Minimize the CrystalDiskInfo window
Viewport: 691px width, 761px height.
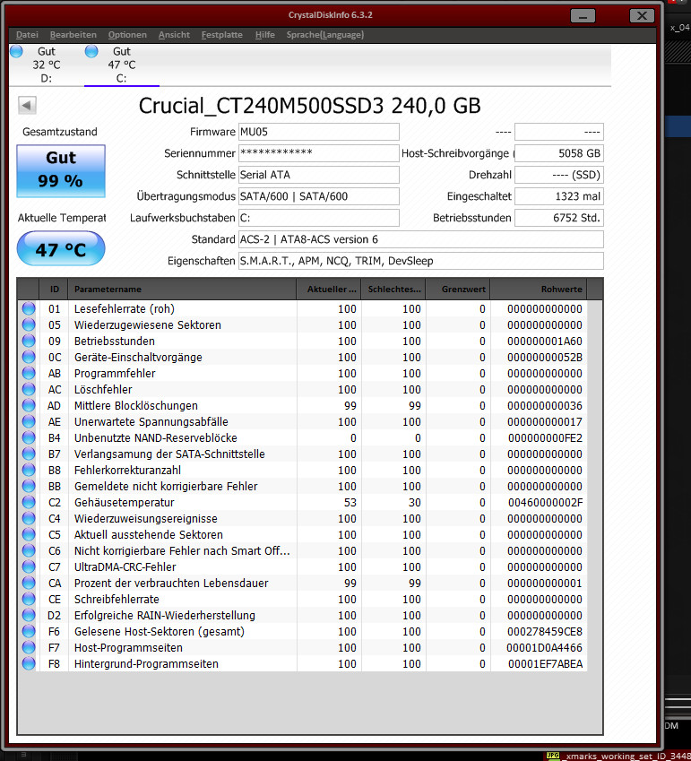[x=583, y=16]
